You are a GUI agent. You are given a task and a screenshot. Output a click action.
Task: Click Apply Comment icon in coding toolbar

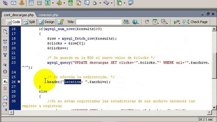pyautogui.click(x=5, y=98)
